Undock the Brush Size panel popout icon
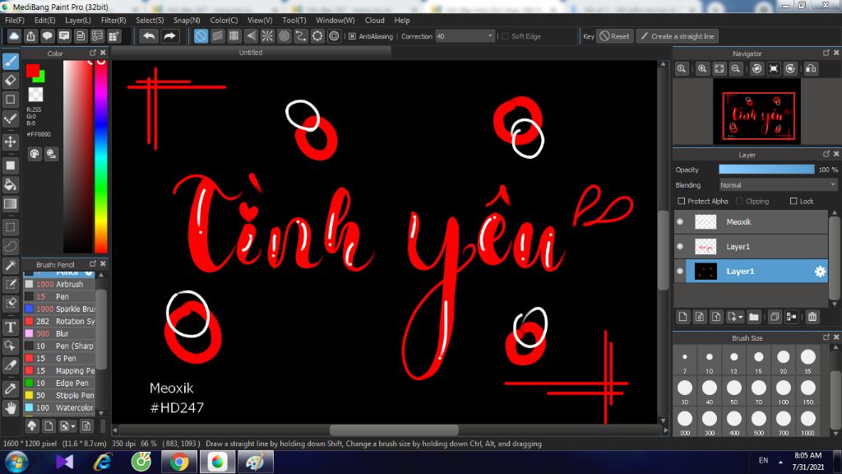842x474 pixels. (826, 337)
